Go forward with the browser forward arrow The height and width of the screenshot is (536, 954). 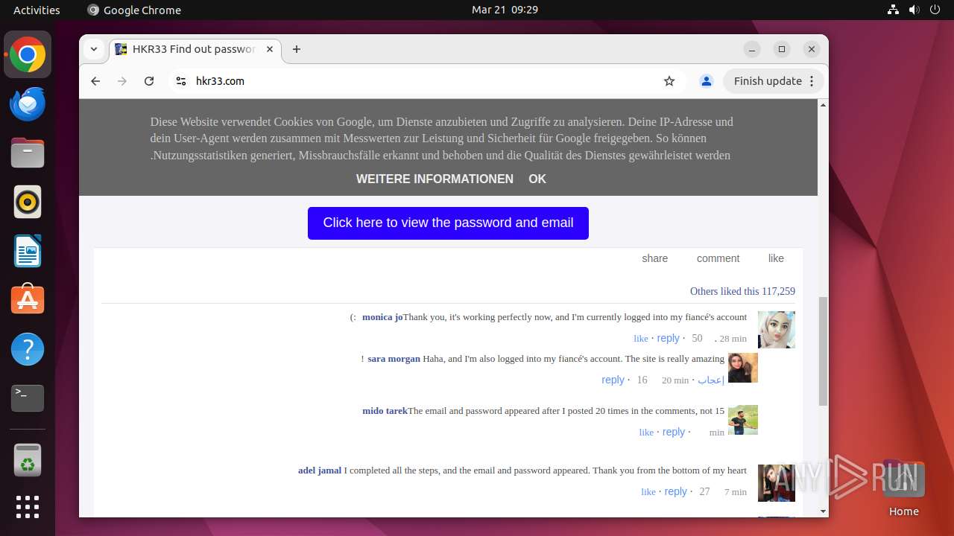point(122,81)
